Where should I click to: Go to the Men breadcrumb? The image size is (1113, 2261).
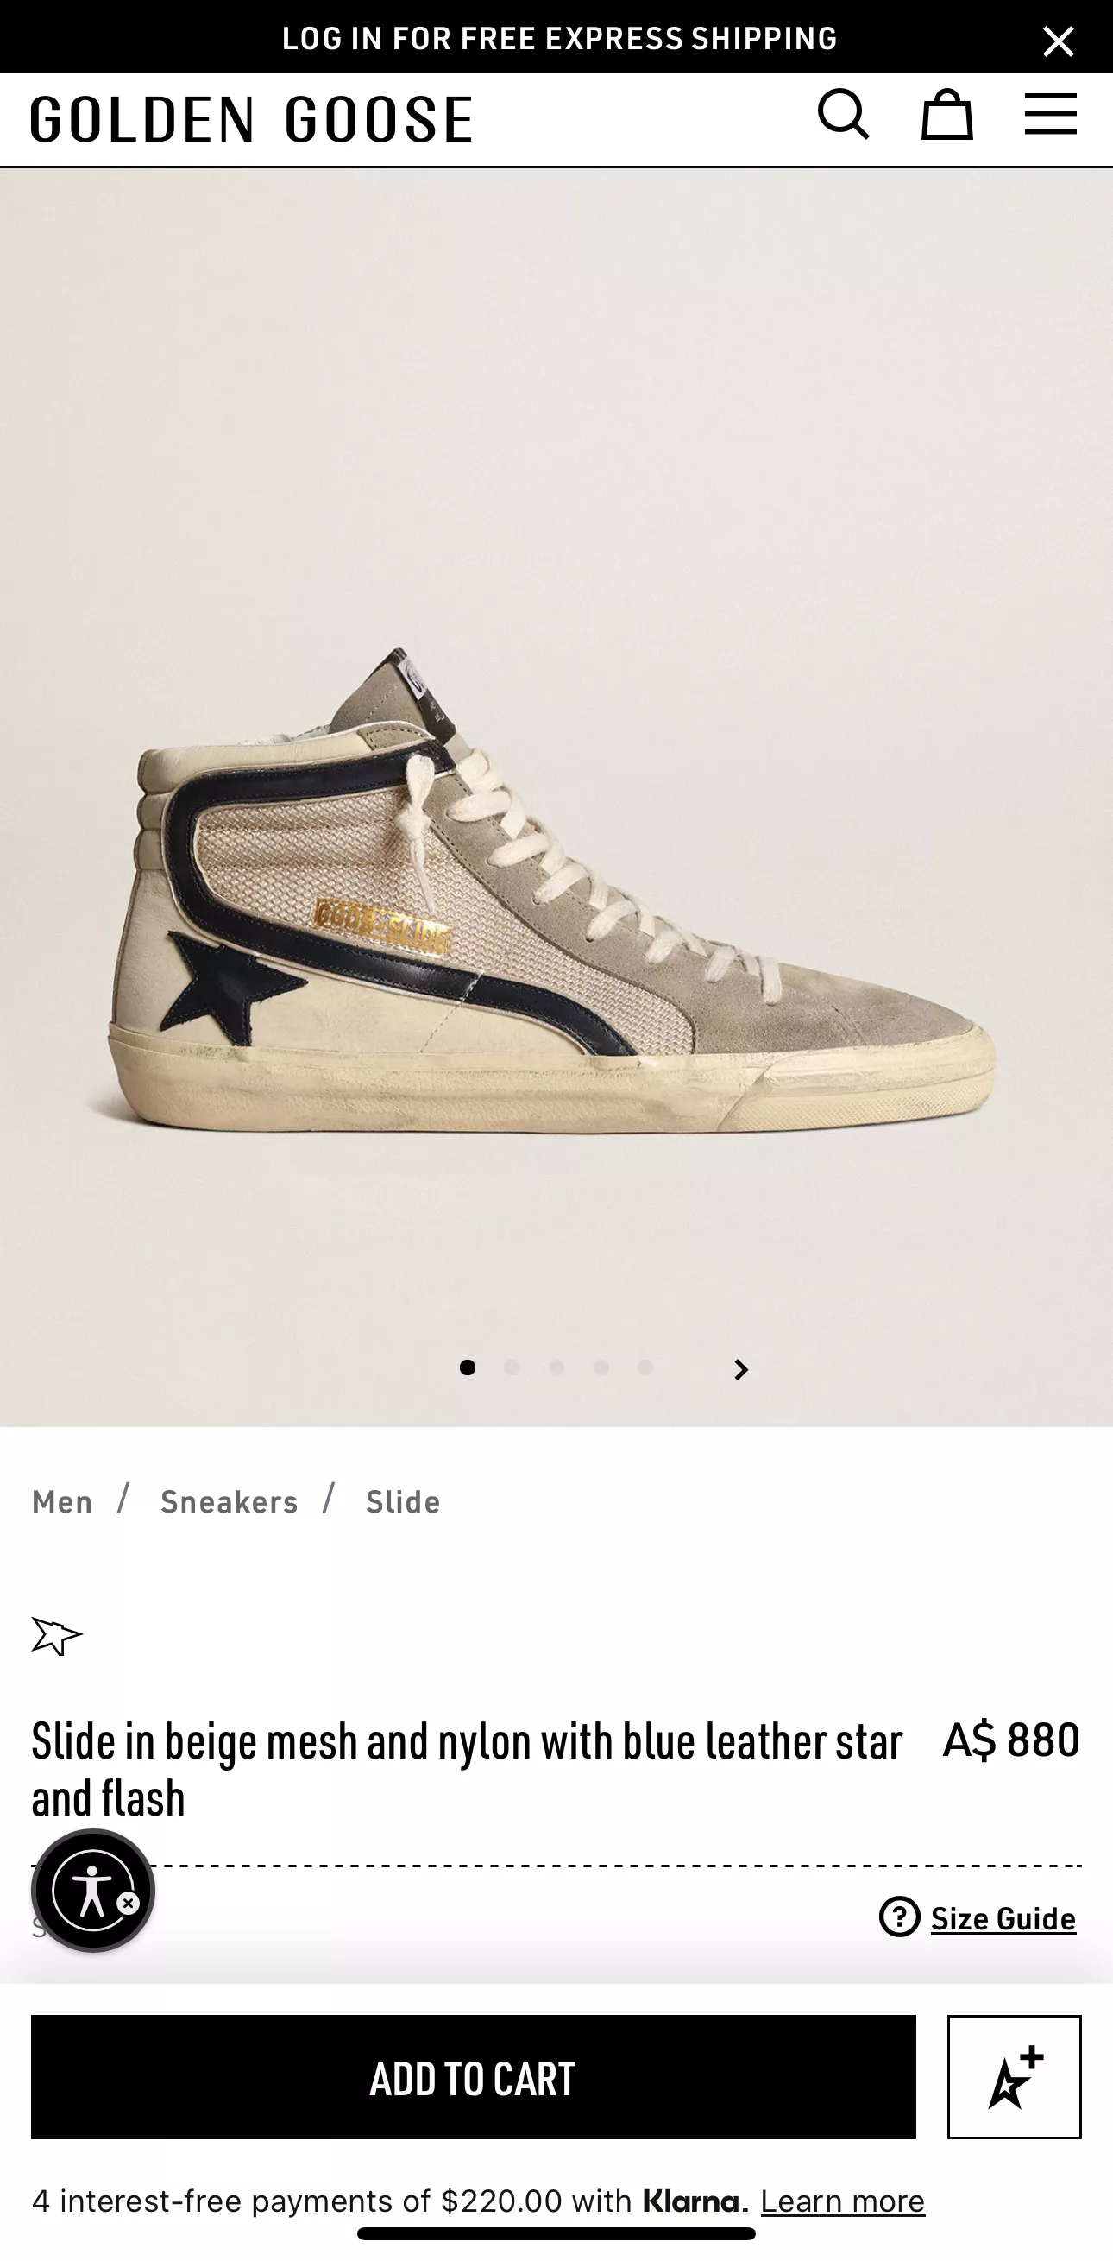tap(62, 1502)
